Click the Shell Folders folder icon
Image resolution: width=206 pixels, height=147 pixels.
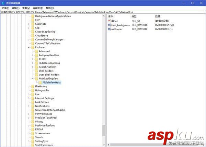36,71
